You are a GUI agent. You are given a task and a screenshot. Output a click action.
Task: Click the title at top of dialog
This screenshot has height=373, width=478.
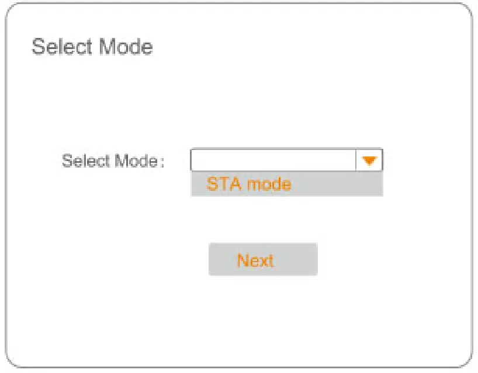[92, 47]
